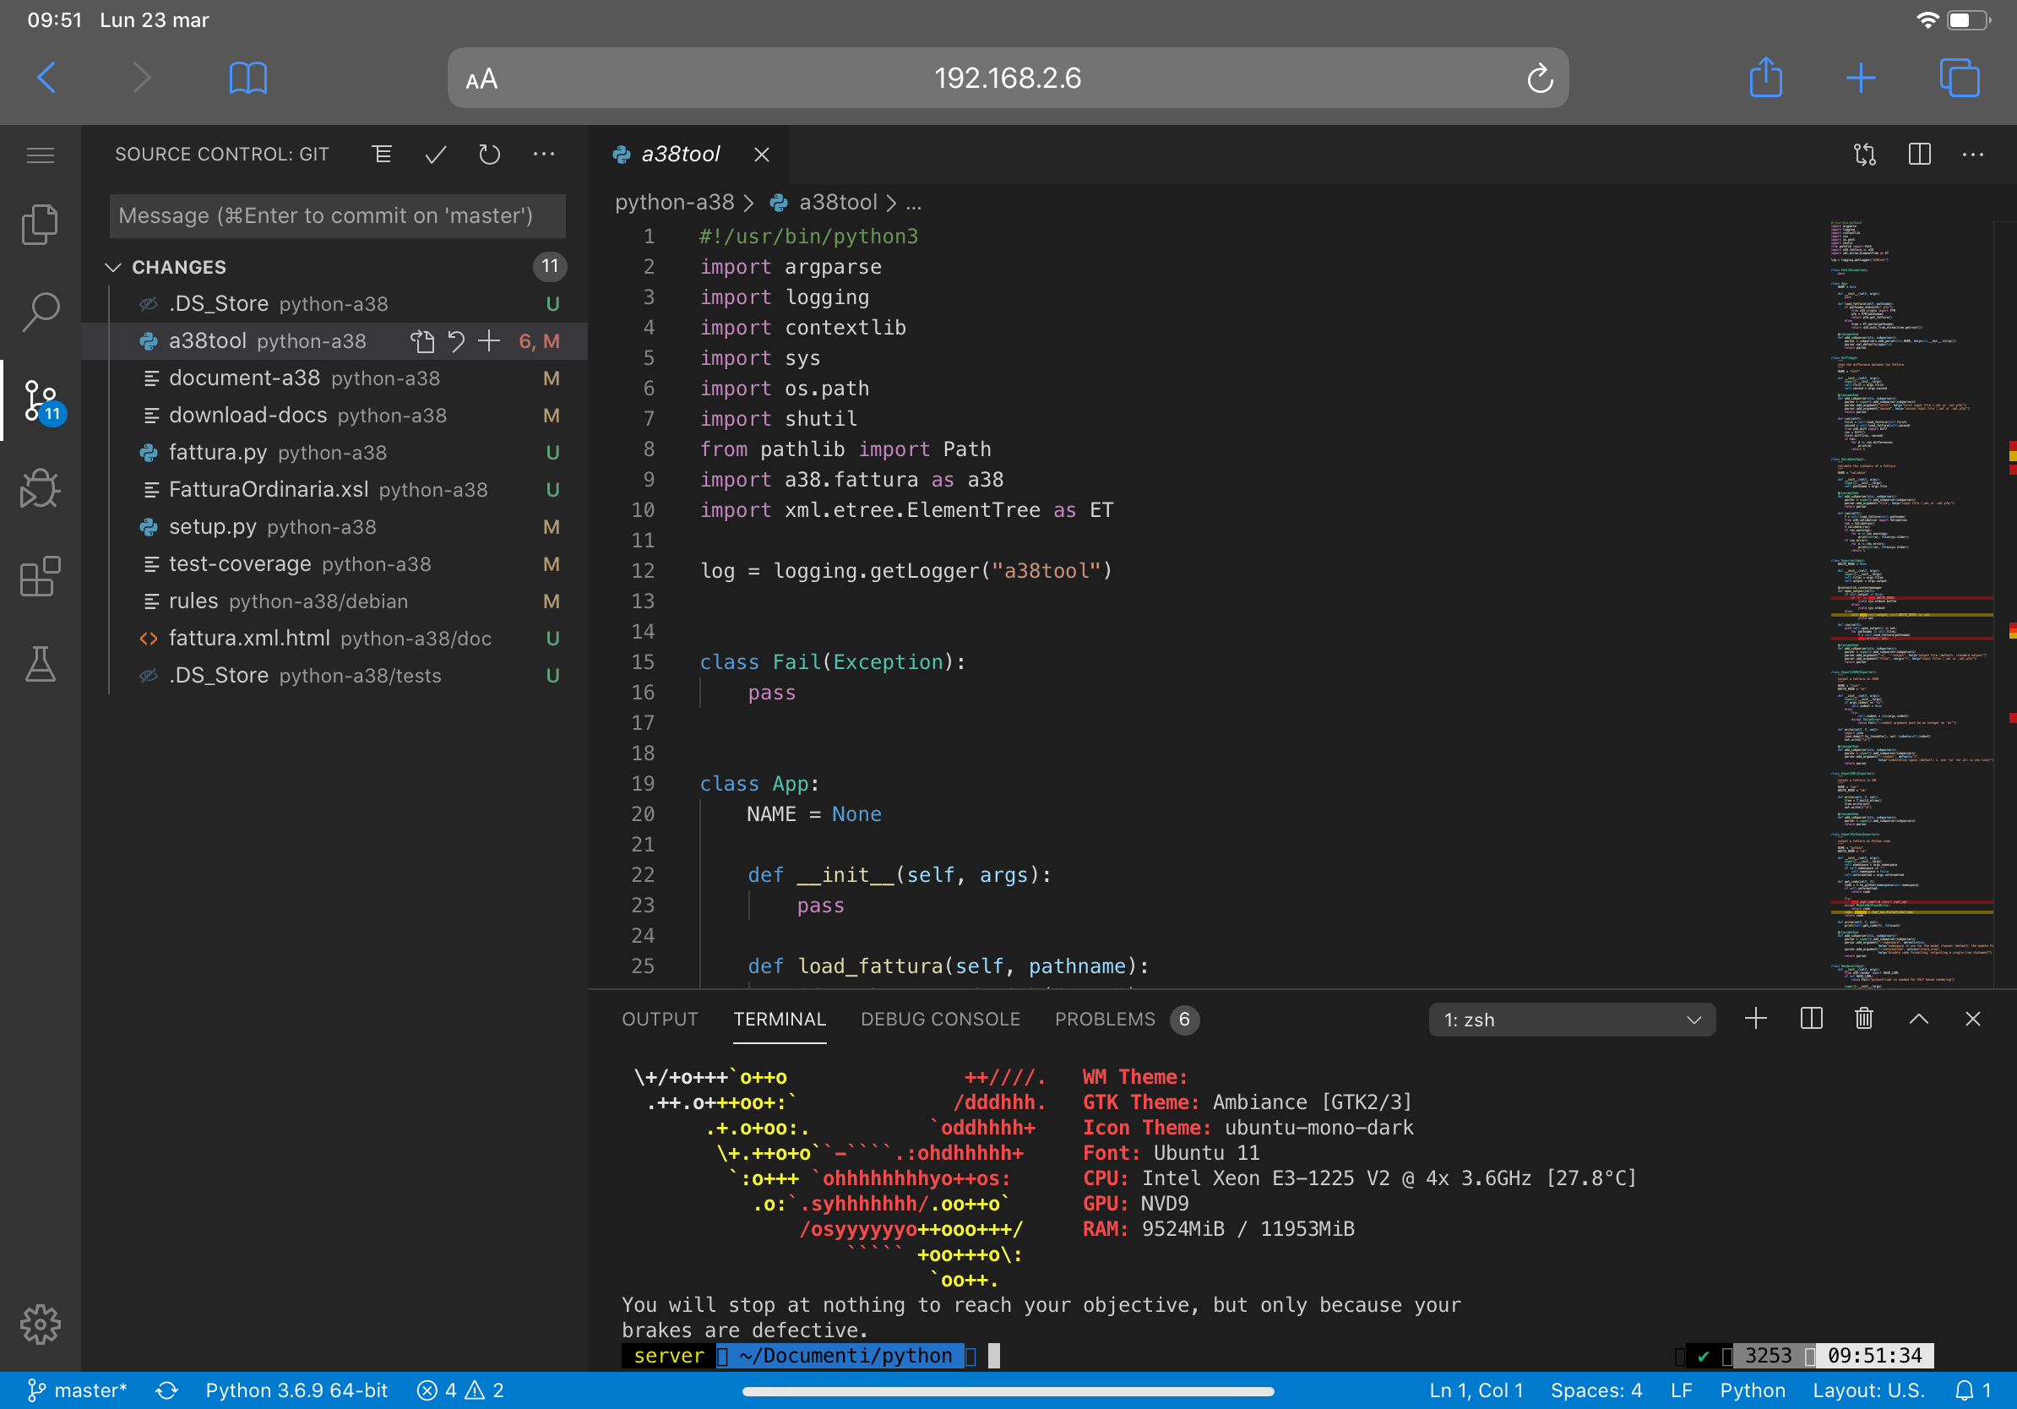The width and height of the screenshot is (2017, 1409).
Task: Open the Extensions view
Action: point(40,576)
